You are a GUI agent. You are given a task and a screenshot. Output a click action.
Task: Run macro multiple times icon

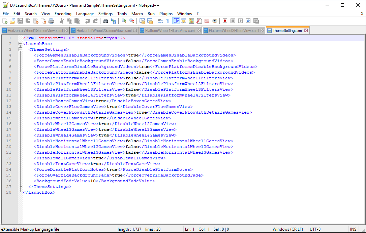coord(248,21)
